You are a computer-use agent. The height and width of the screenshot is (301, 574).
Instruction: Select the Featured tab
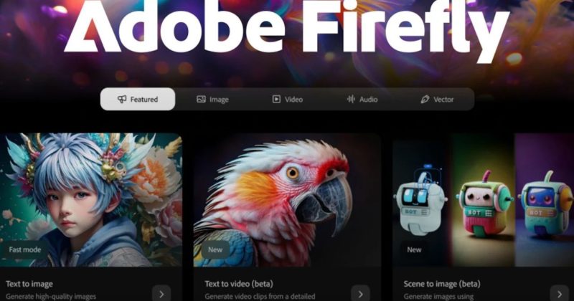(x=138, y=99)
